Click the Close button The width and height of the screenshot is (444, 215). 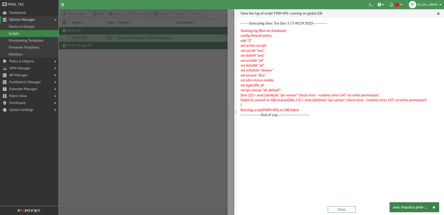(x=342, y=209)
